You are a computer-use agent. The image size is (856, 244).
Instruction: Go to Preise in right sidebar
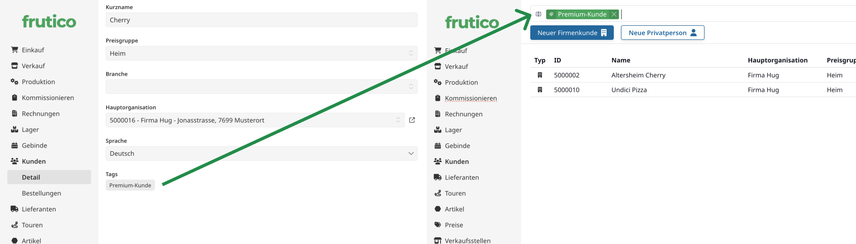pyautogui.click(x=454, y=225)
